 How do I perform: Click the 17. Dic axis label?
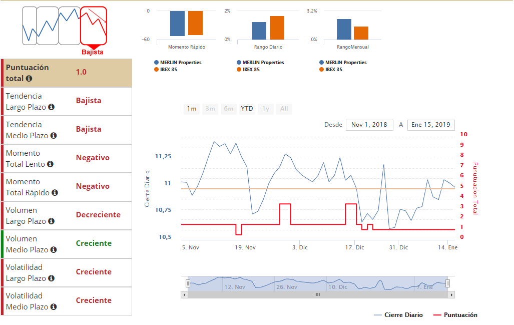point(355,247)
